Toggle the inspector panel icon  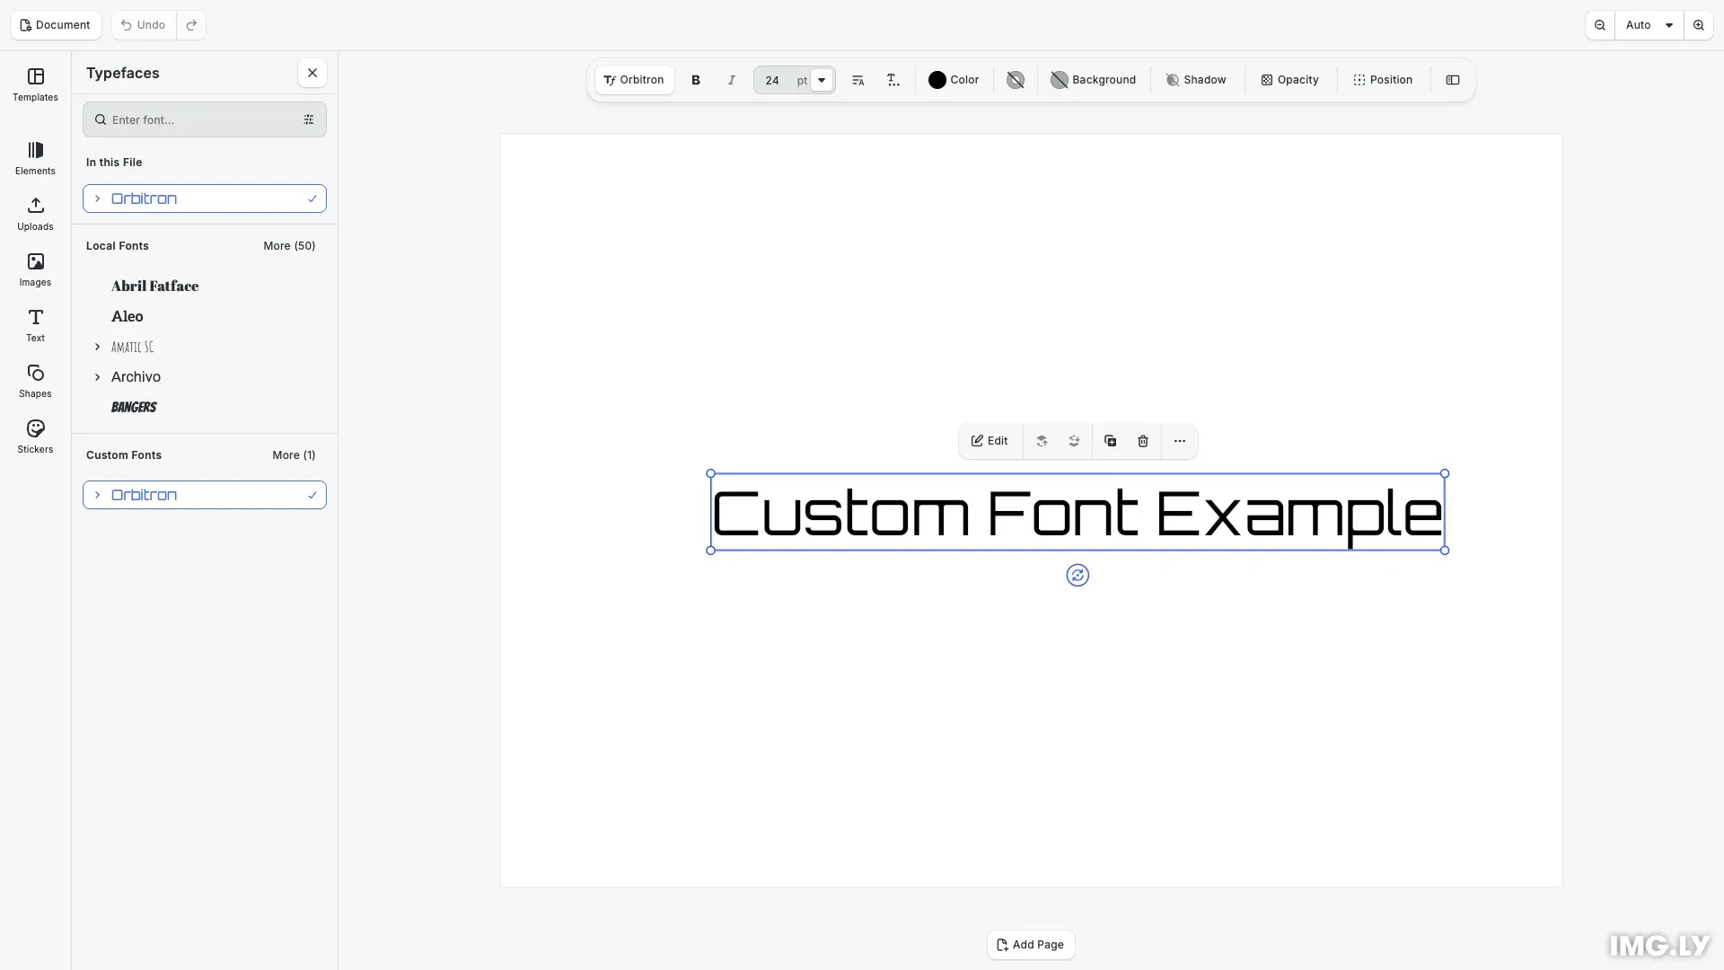click(x=1453, y=80)
